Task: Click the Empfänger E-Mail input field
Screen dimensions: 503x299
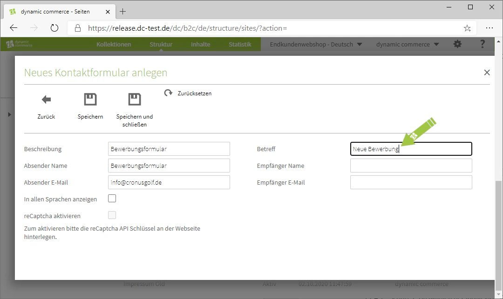Action: coord(411,182)
